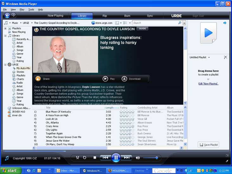Click the search magnifier icon
The height and width of the screenshot is (174, 232).
(180, 23)
